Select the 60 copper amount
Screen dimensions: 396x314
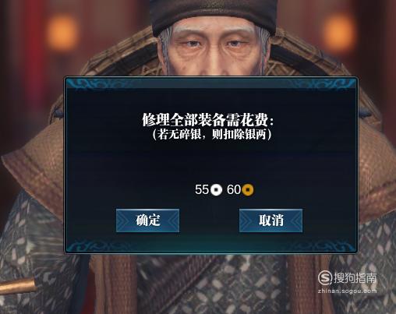(234, 189)
